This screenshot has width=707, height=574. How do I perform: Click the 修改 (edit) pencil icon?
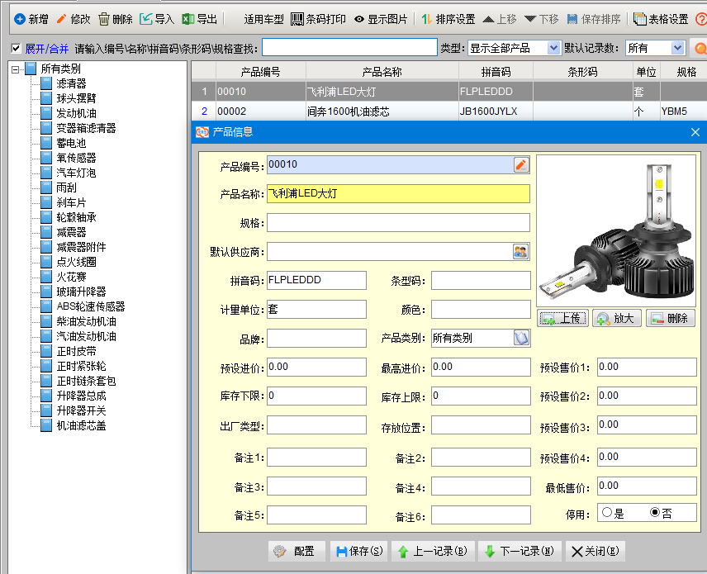click(61, 19)
